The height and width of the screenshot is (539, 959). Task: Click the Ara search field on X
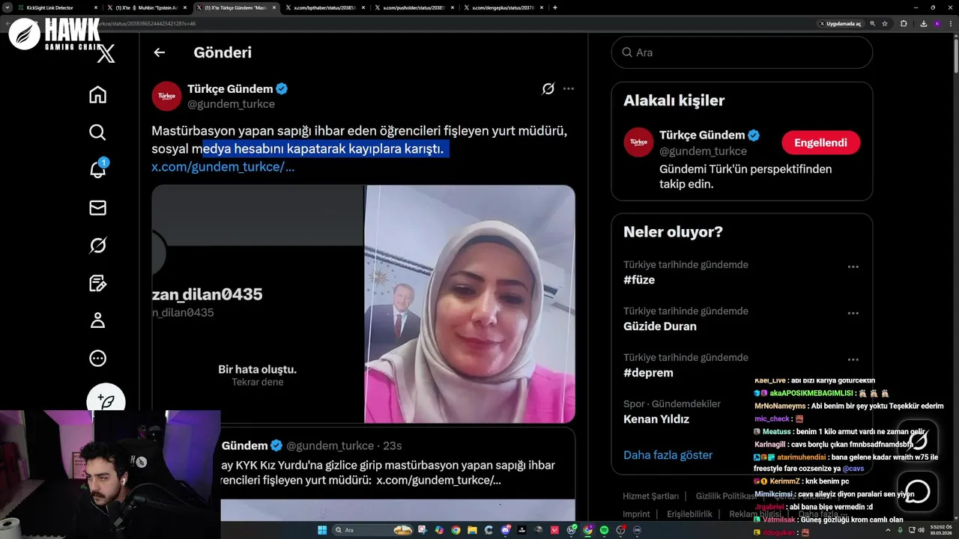tap(742, 52)
